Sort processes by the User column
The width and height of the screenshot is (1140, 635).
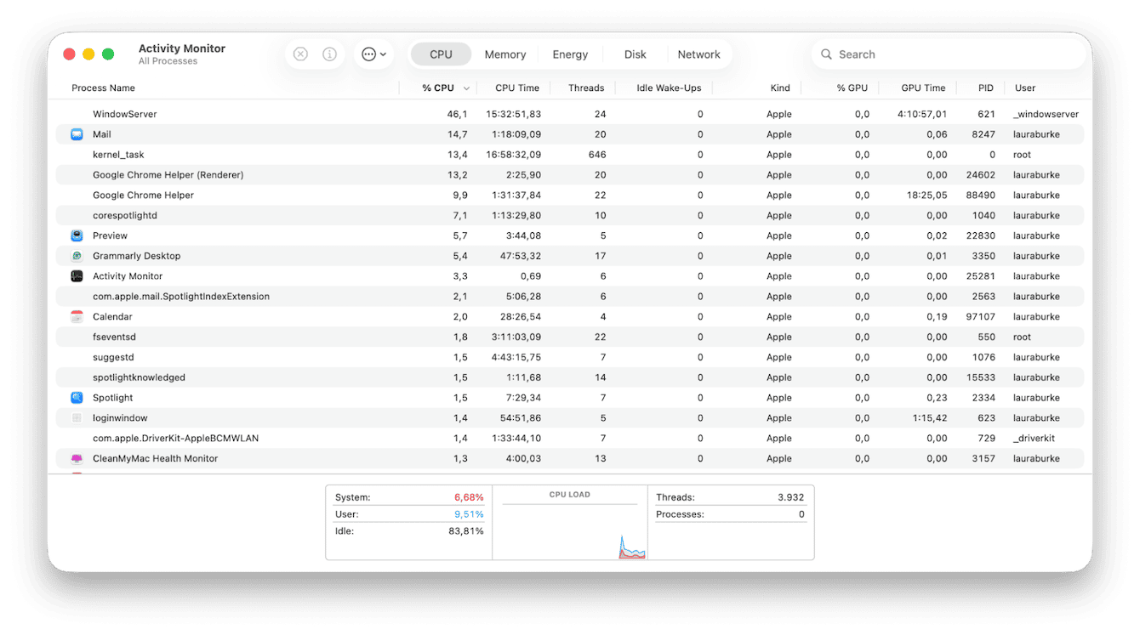pos(1025,88)
